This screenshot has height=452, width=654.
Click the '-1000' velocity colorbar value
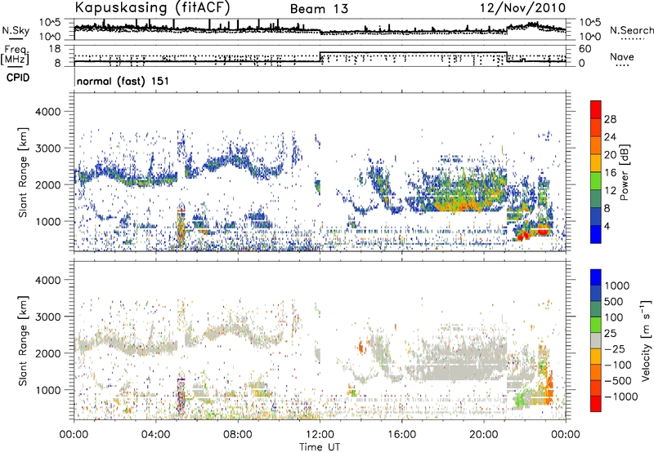(x=620, y=397)
